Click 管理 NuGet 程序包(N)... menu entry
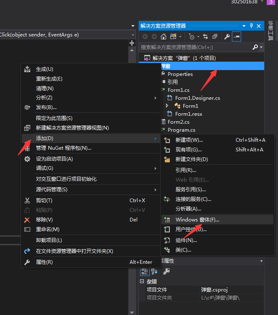 click(63, 148)
